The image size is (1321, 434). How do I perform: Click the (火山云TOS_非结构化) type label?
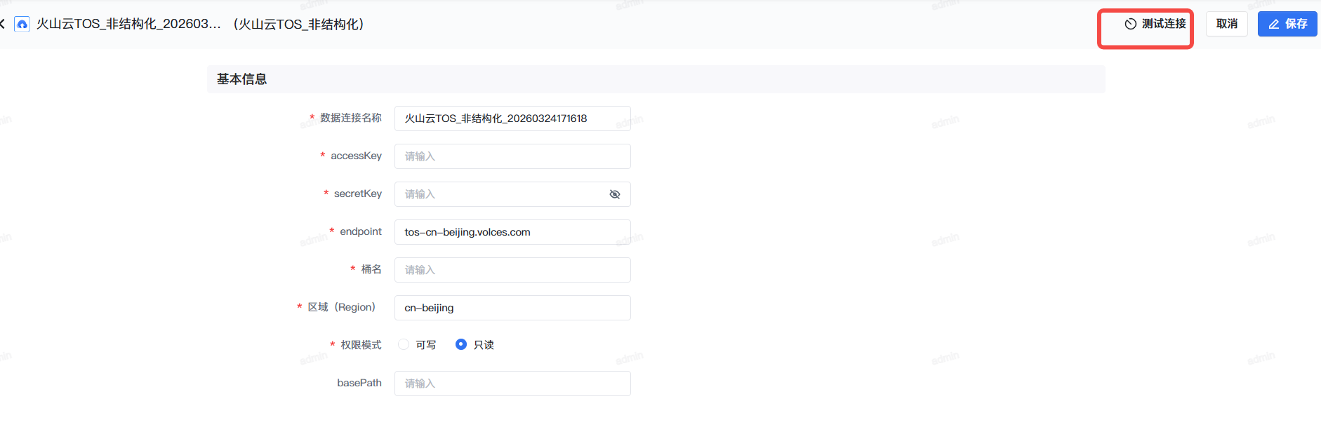298,24
